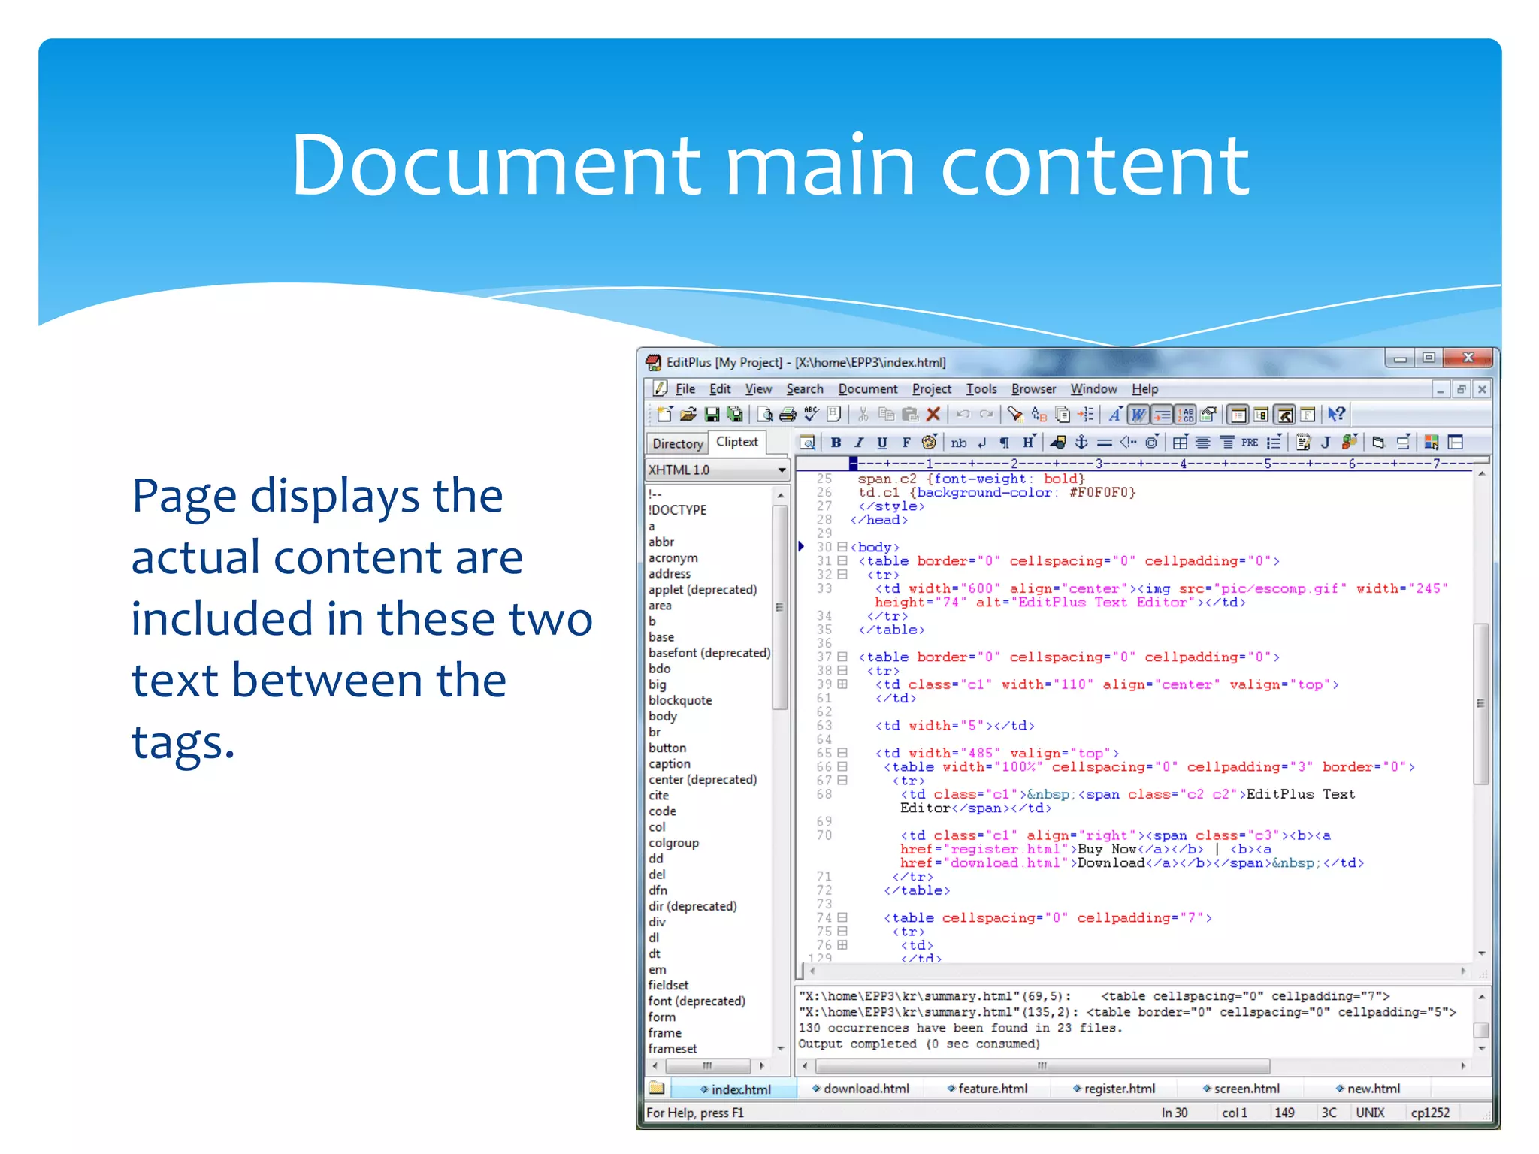Screen dimensions: 1539x1154
Task: Open the Tools menu
Action: pos(981,388)
